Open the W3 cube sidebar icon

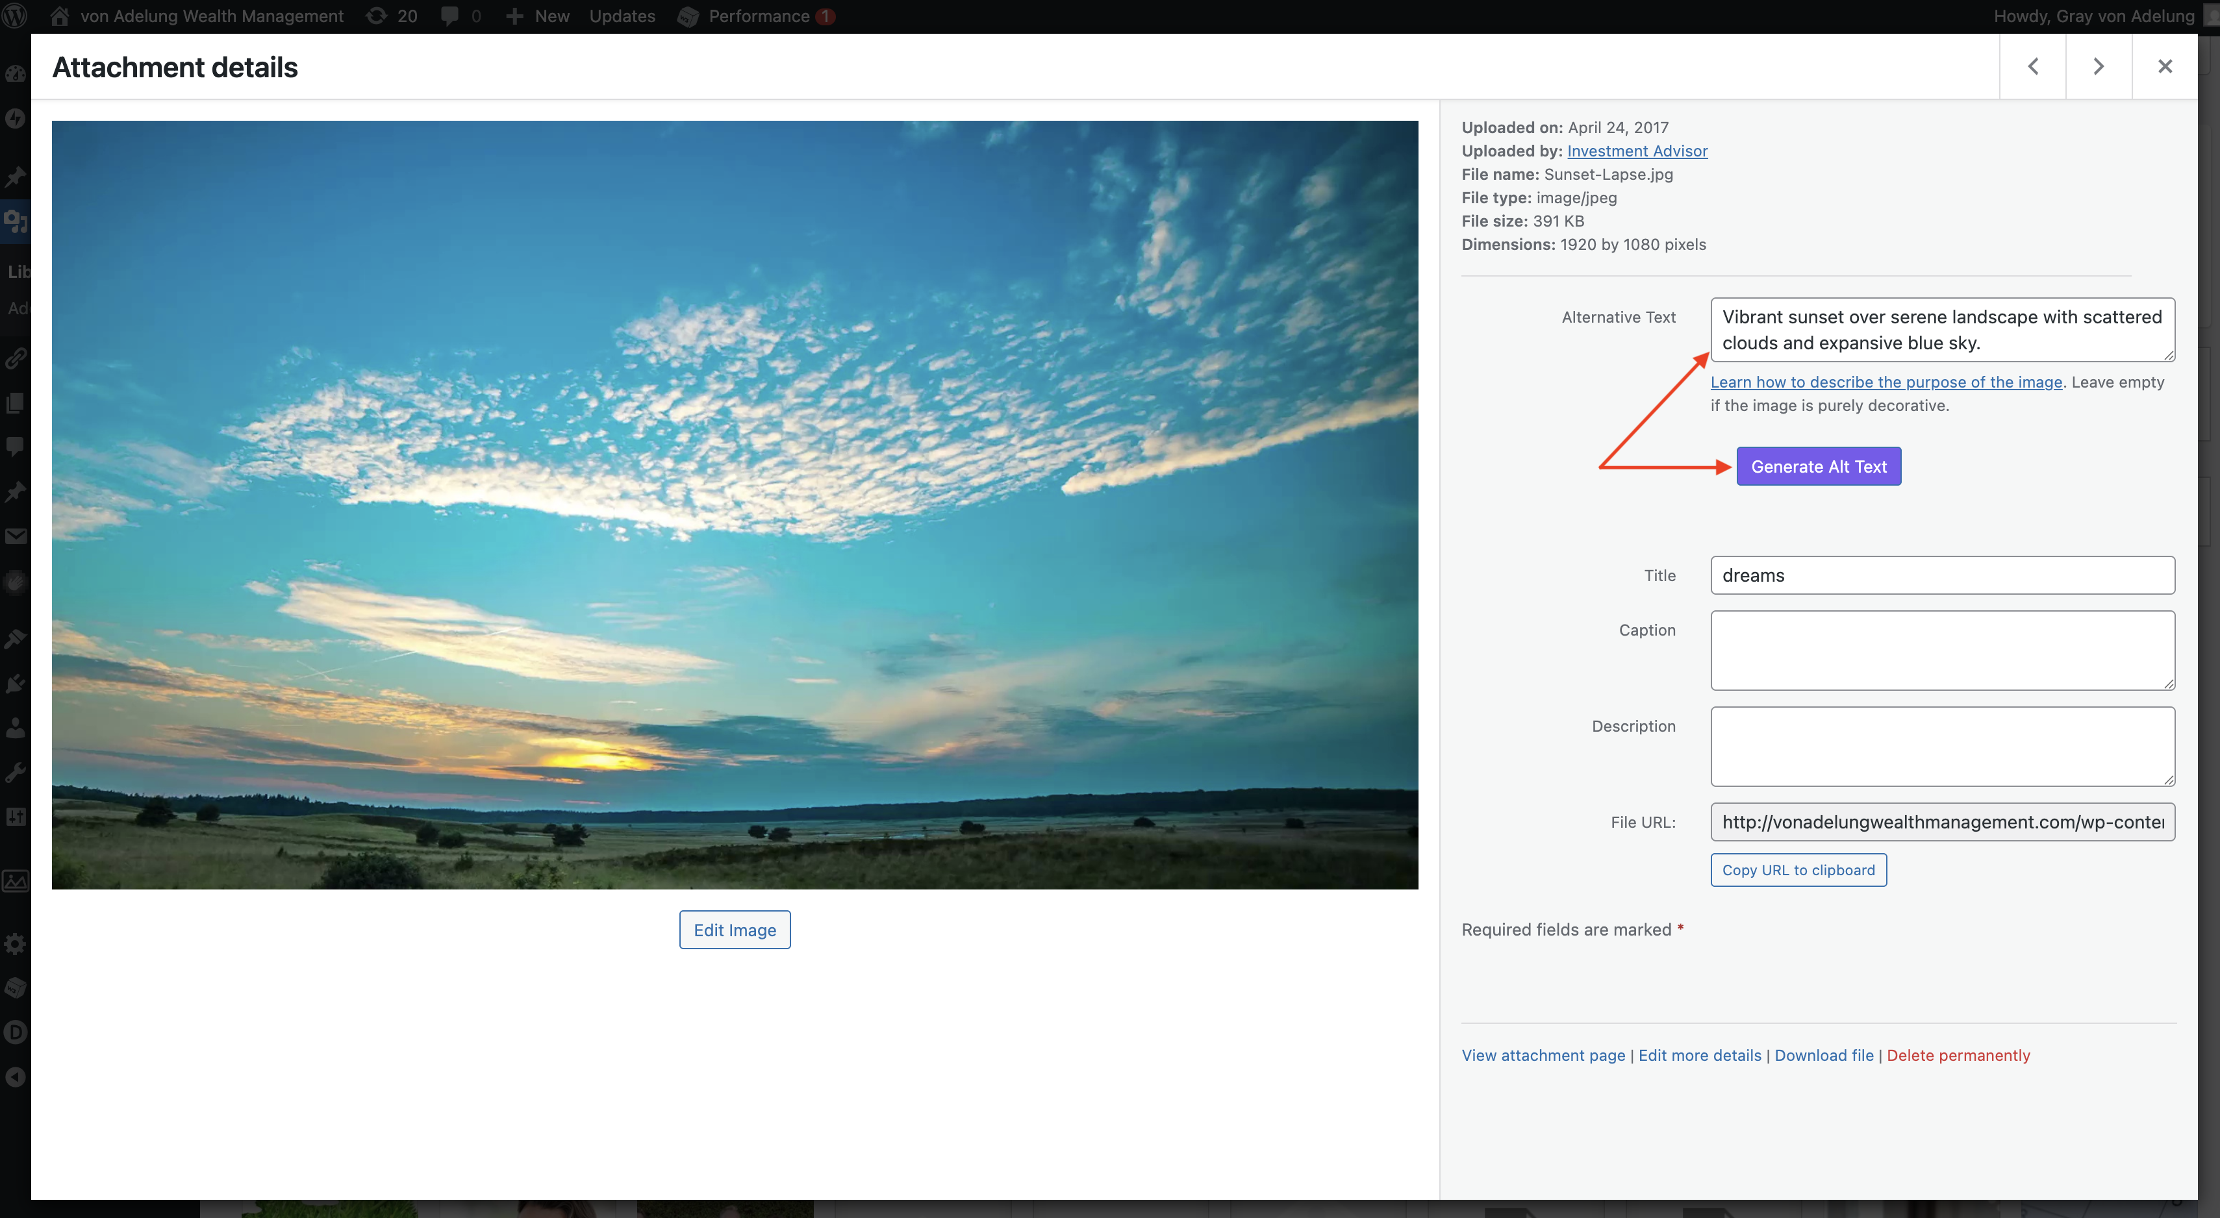tap(16, 988)
